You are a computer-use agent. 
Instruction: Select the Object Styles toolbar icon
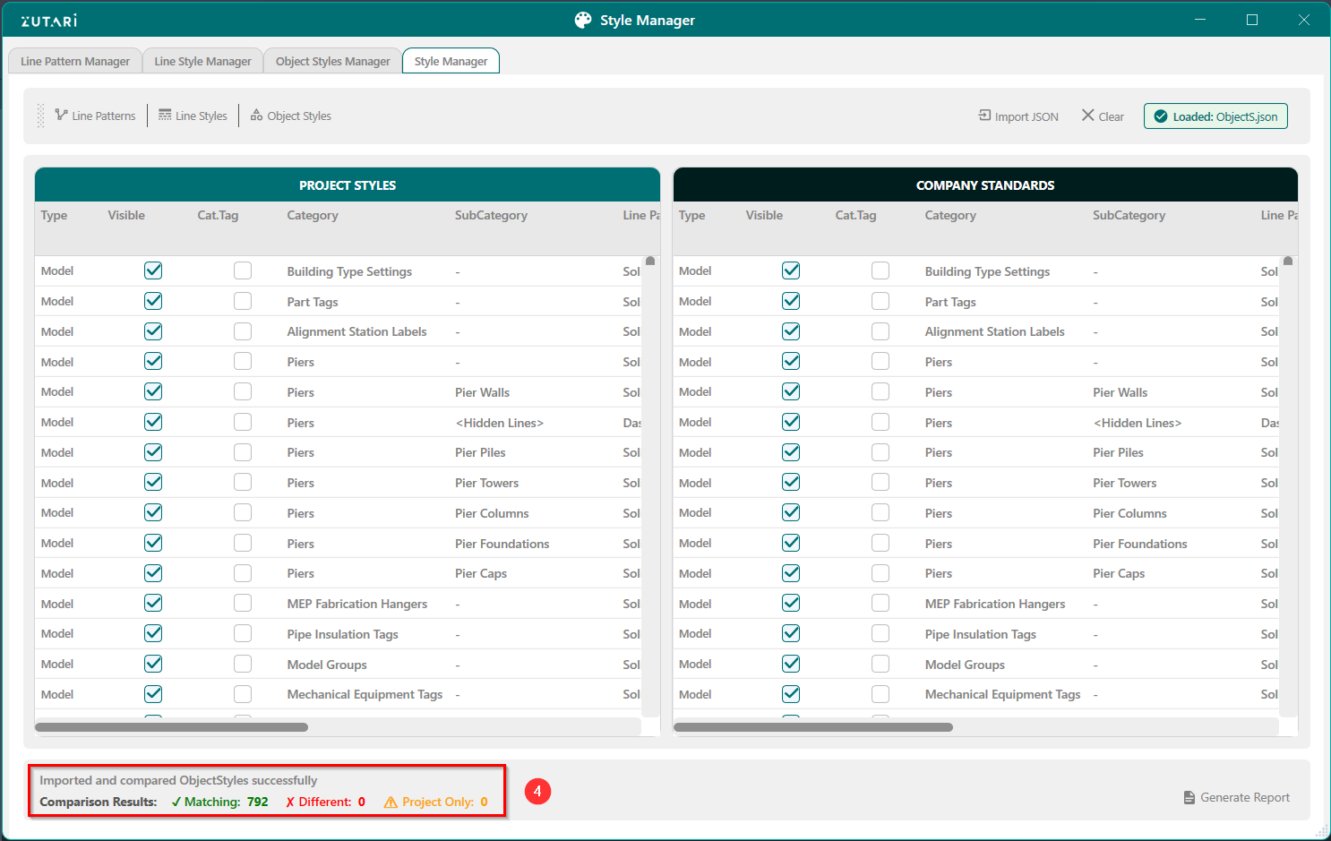point(256,115)
